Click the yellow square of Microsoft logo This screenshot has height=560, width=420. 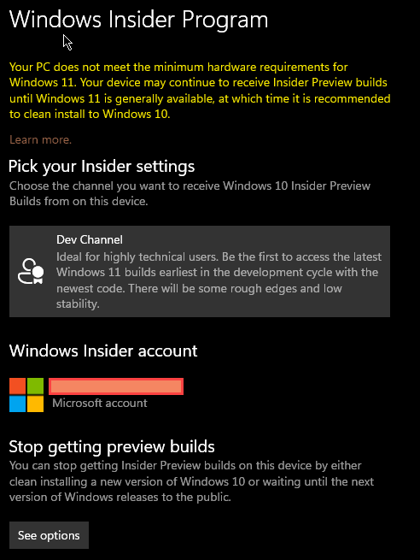35,404
